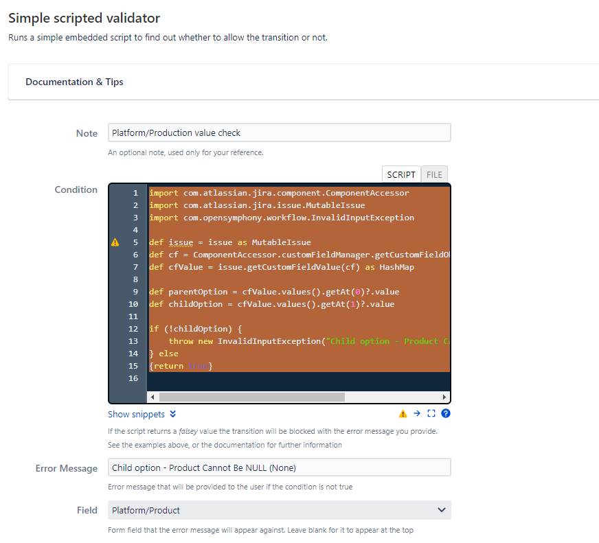Click the warning icon on line 5 gutter

[x=115, y=242]
